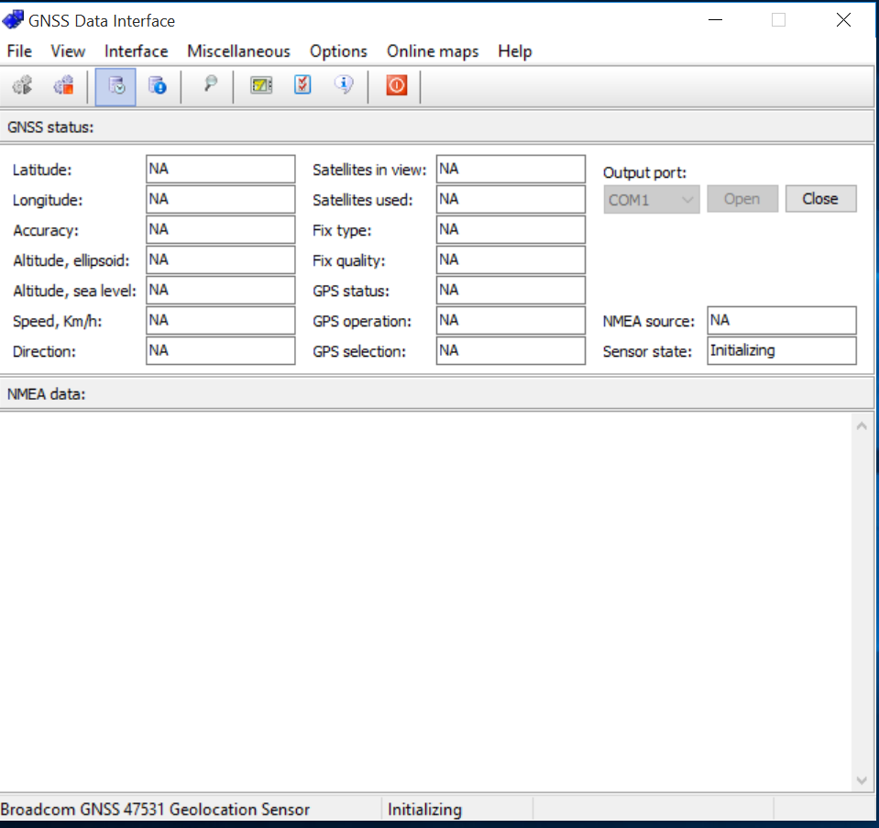
Task: Click the gears start interface toolbar icon
Action: 22,85
